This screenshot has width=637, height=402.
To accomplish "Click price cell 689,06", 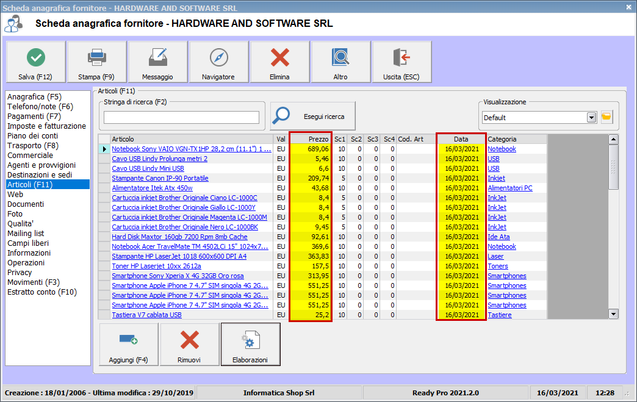I will (311, 149).
